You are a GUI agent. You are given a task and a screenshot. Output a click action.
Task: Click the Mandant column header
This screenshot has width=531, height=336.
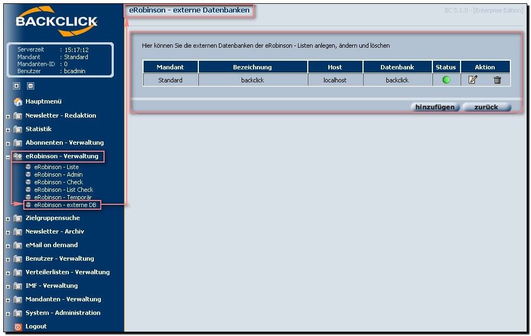pos(170,67)
